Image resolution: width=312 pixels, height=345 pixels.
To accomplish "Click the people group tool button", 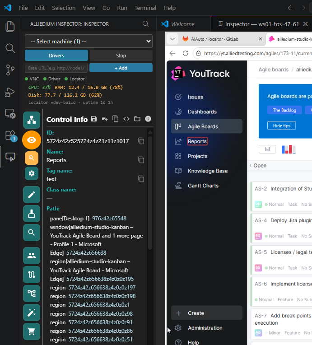I will [x=32, y=256].
